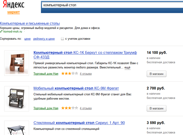Open thumbnail of КС-9М Фрегат desk
Viewport: 183px width, 135px height.
coord(17,99)
